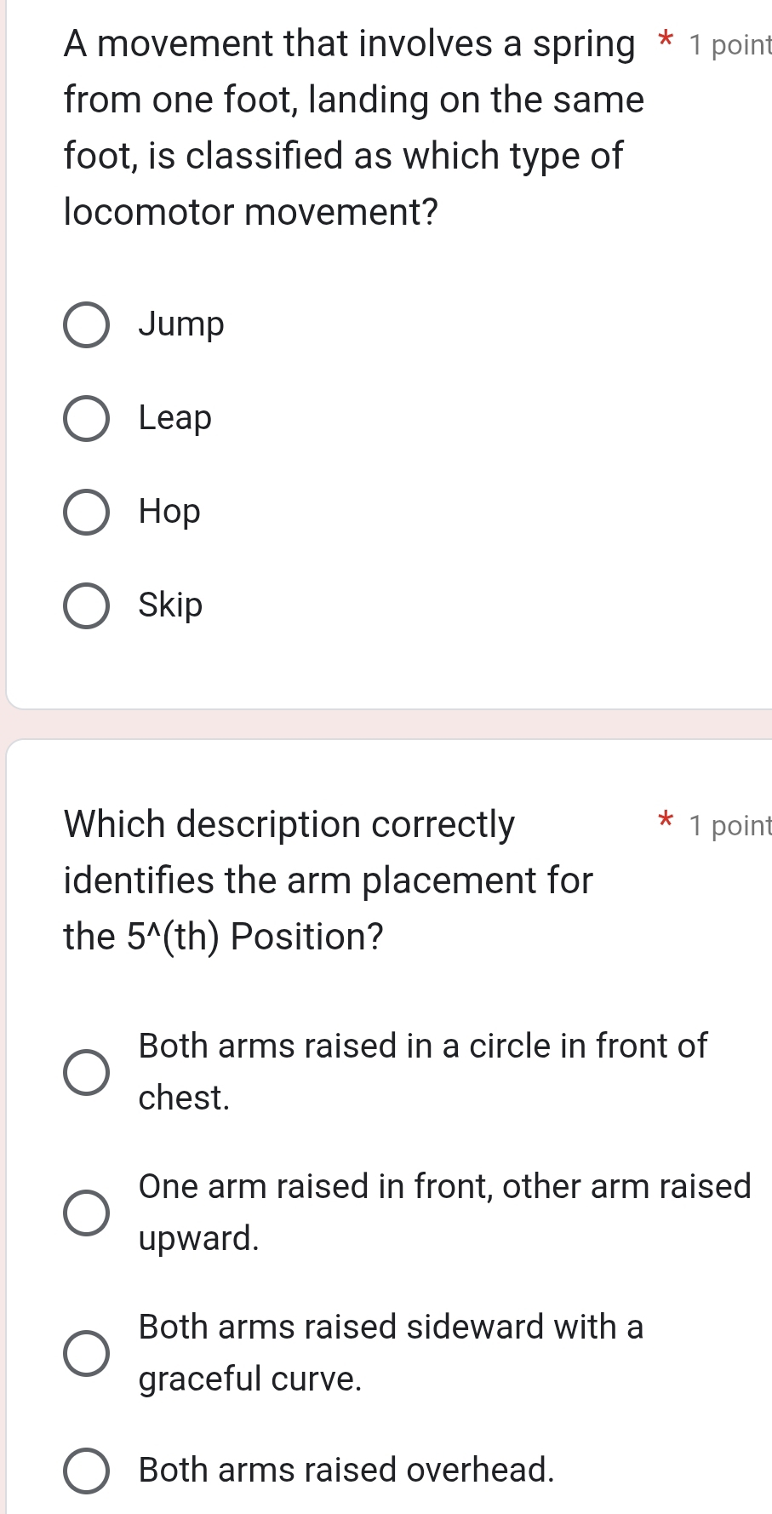Click the Leap option label text
772x1514 pixels.
174,418
